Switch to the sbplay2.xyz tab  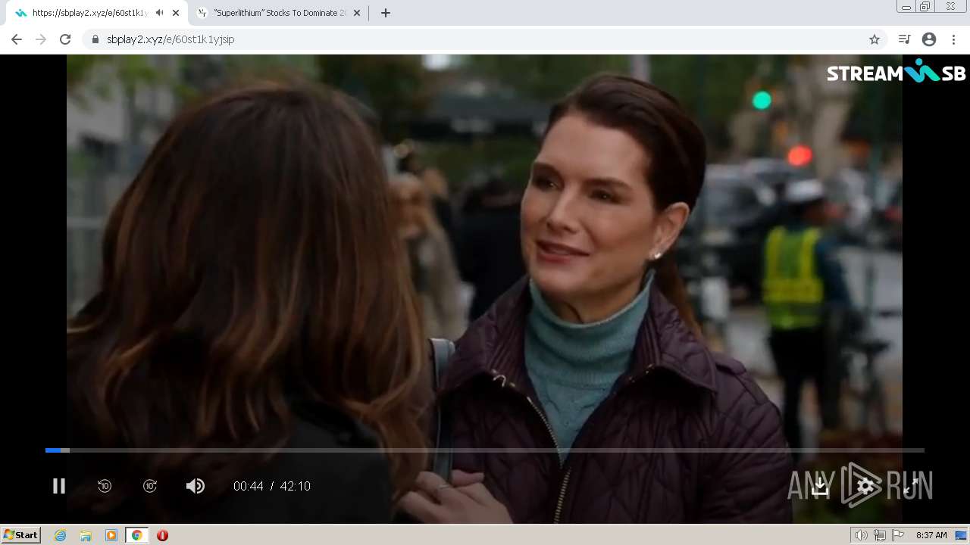click(89, 13)
